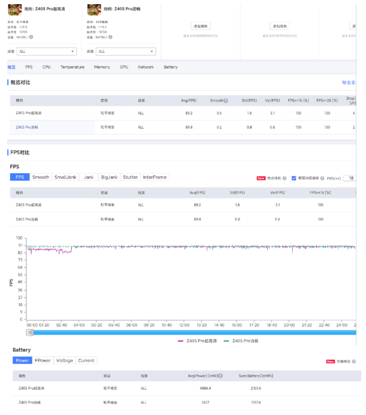
Task: Click the game icon for Z40S Pro流畅 case
Action: pos(93,10)
